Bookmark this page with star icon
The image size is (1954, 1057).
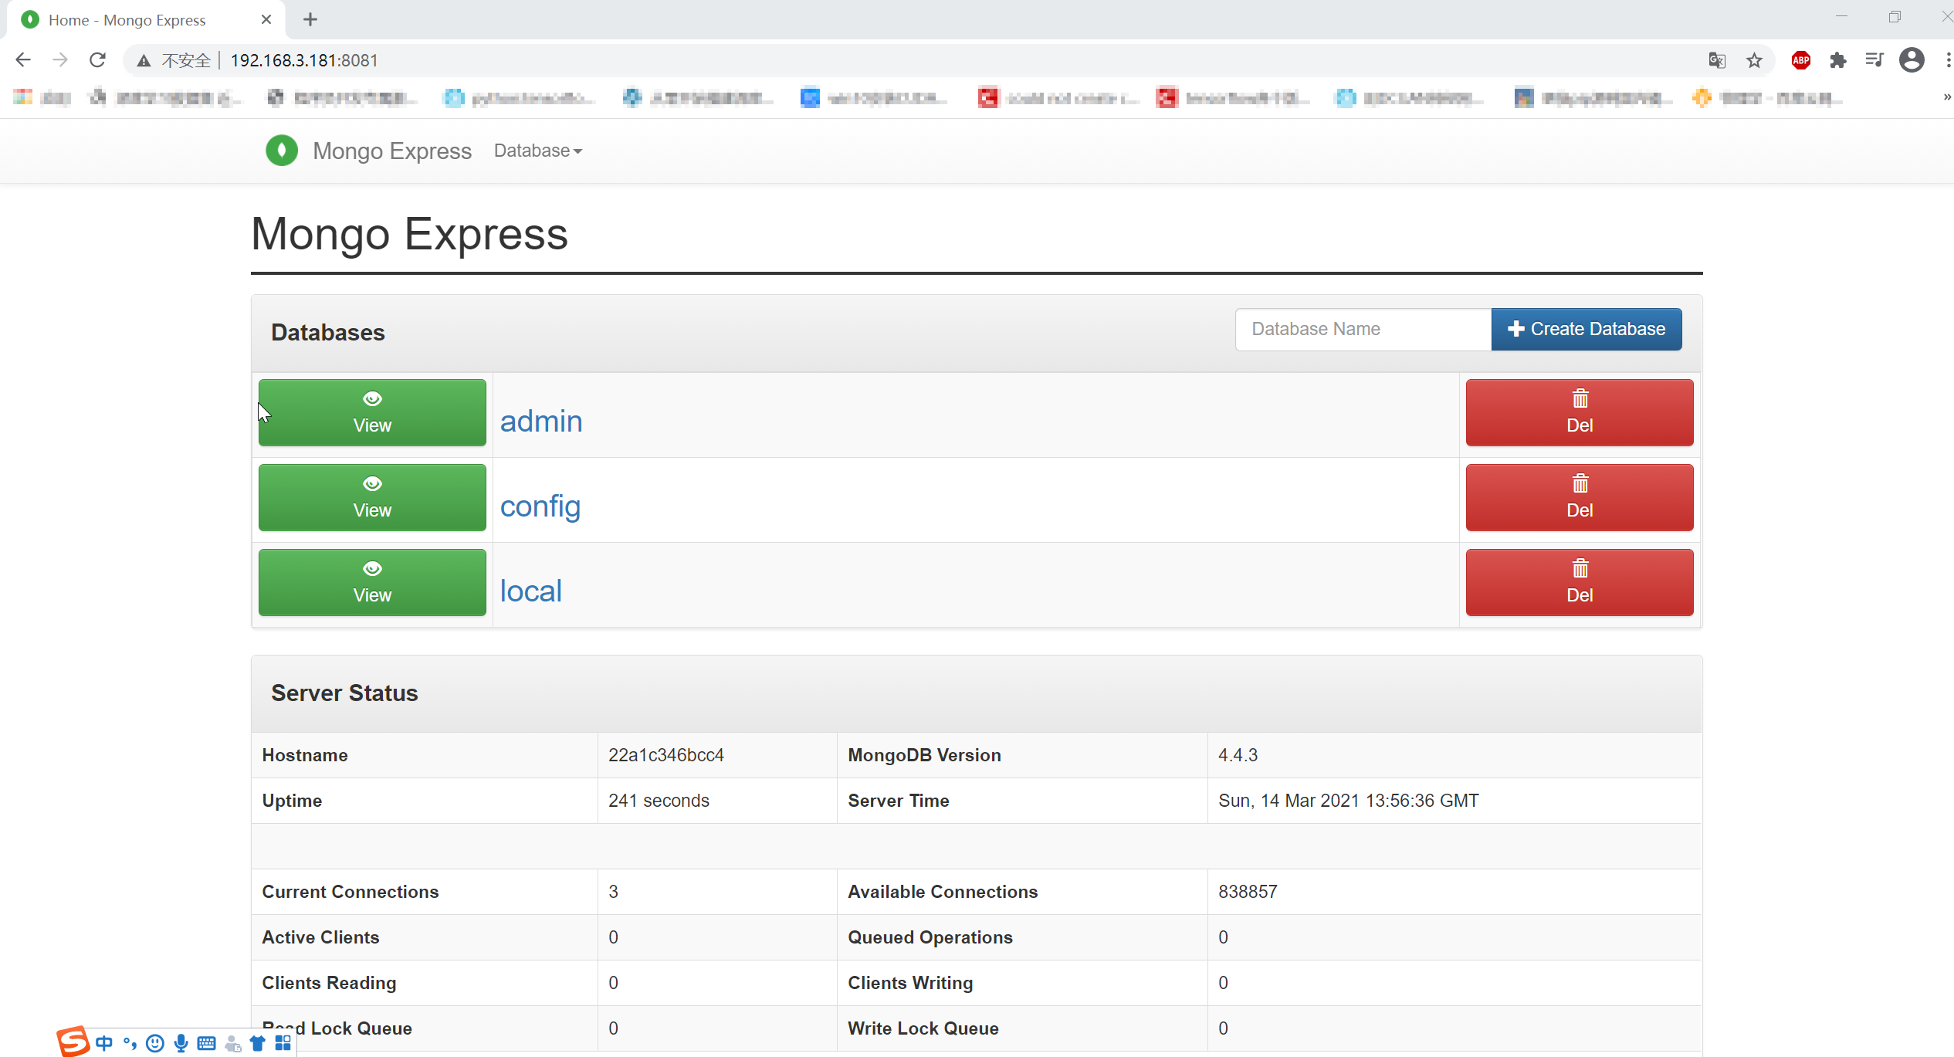pyautogui.click(x=1755, y=60)
